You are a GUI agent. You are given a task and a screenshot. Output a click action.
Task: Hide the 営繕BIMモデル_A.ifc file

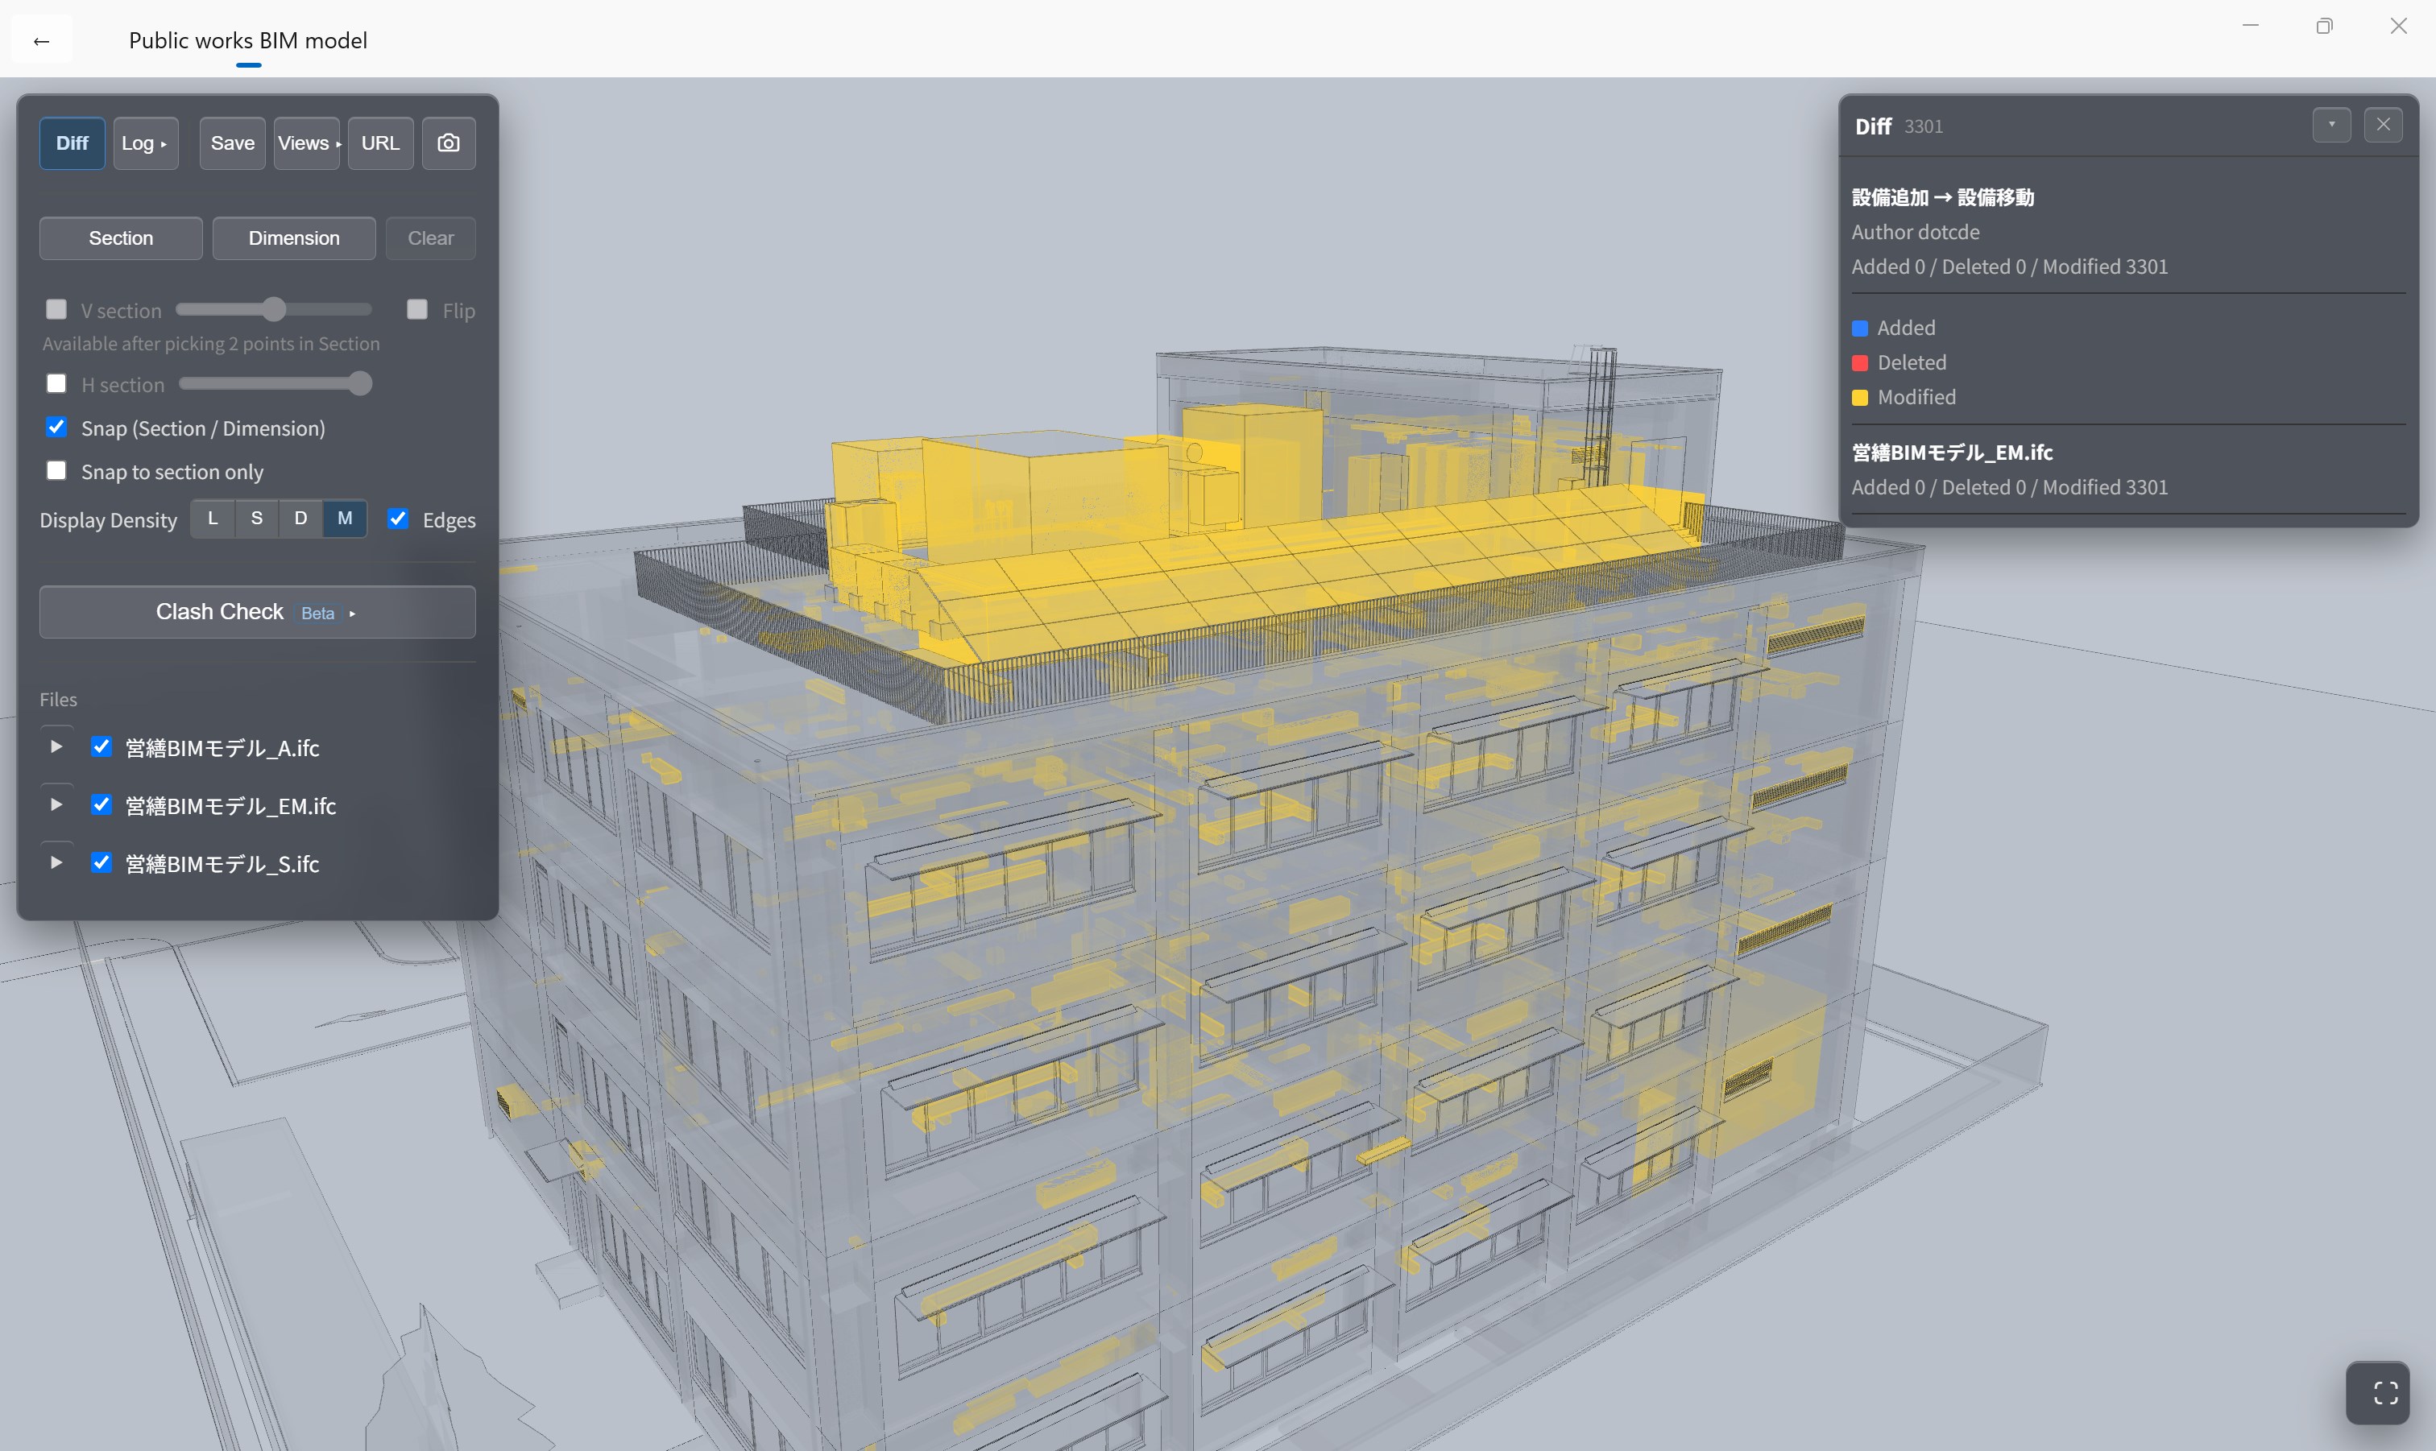(101, 747)
